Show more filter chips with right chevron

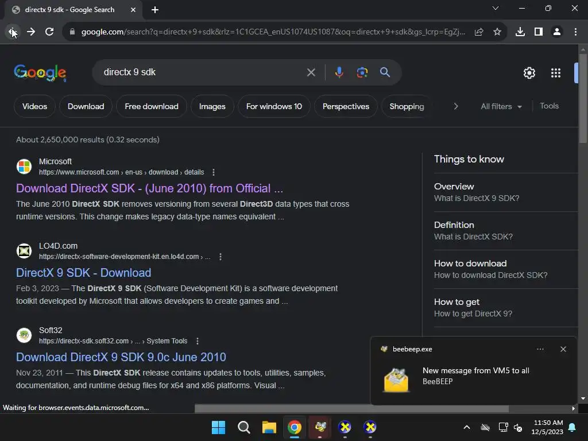pos(456,106)
